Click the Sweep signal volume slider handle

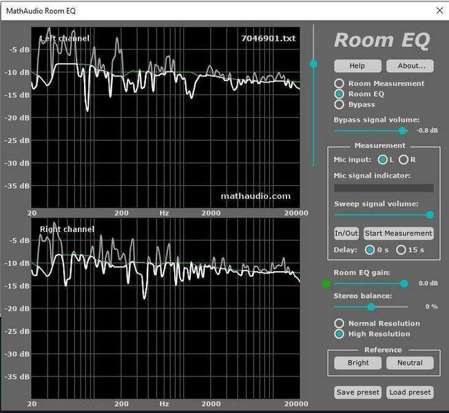point(430,215)
